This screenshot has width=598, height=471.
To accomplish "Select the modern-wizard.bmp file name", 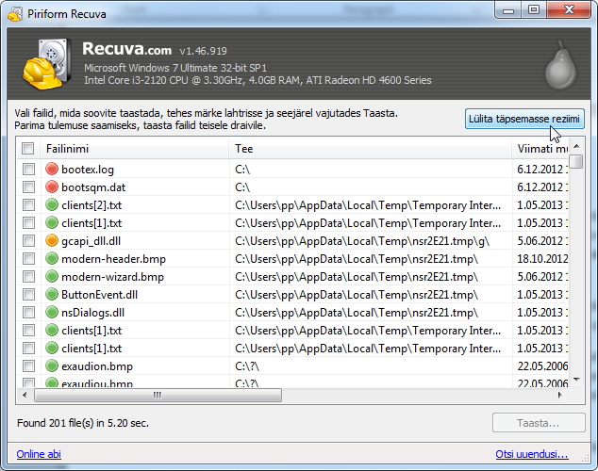I will coord(112,276).
